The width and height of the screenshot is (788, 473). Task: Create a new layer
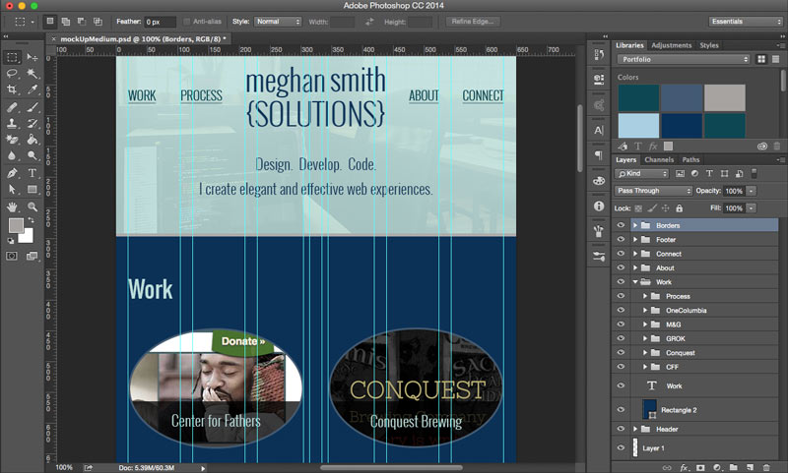(750, 467)
